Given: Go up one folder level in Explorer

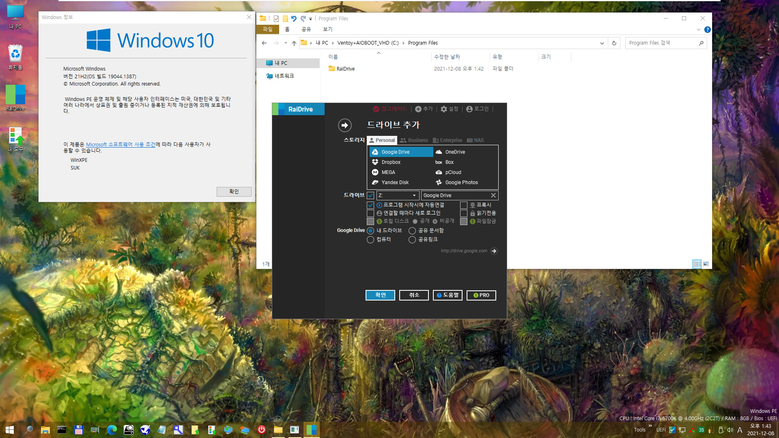Looking at the screenshot, I should (294, 43).
